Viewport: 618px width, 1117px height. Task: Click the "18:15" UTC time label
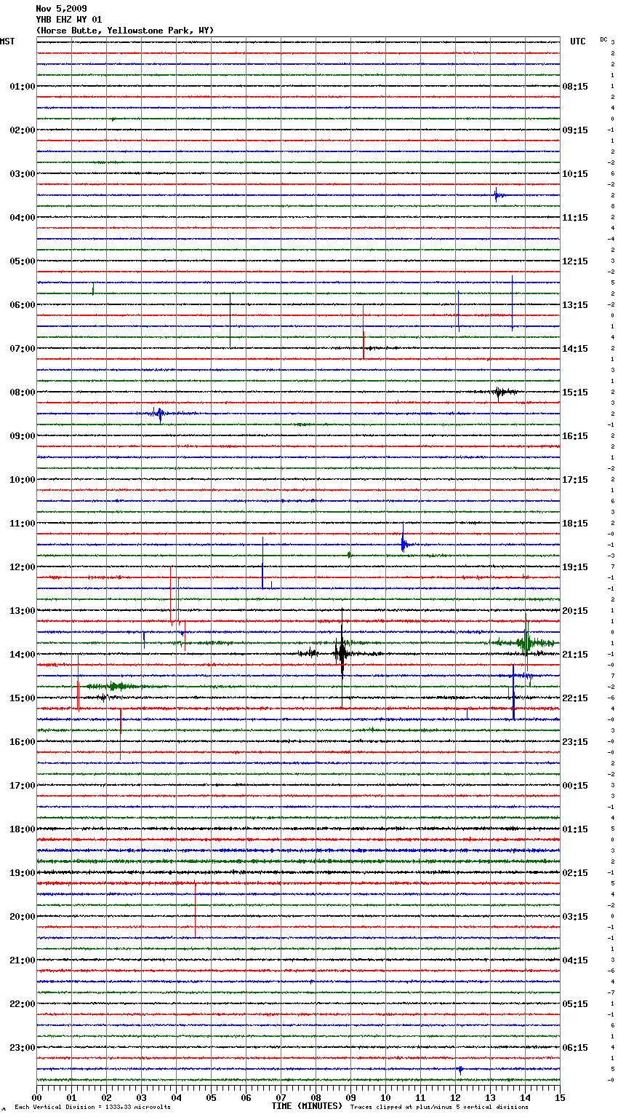(575, 524)
